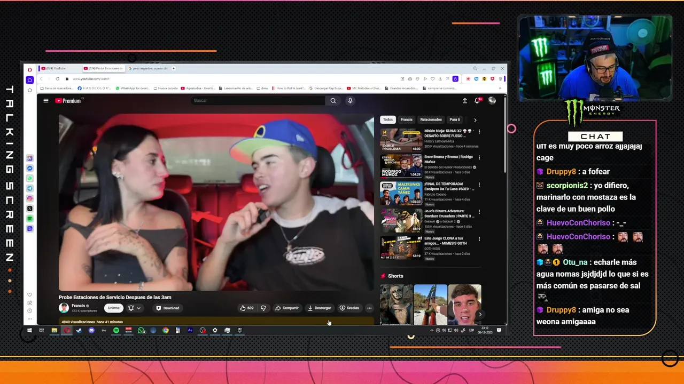684x384 pixels.
Task: Click the Unirme join button
Action: [x=114, y=308]
